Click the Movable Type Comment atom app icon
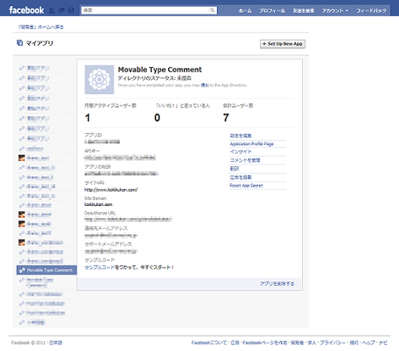Screen dimensions: 399x351 99,80
